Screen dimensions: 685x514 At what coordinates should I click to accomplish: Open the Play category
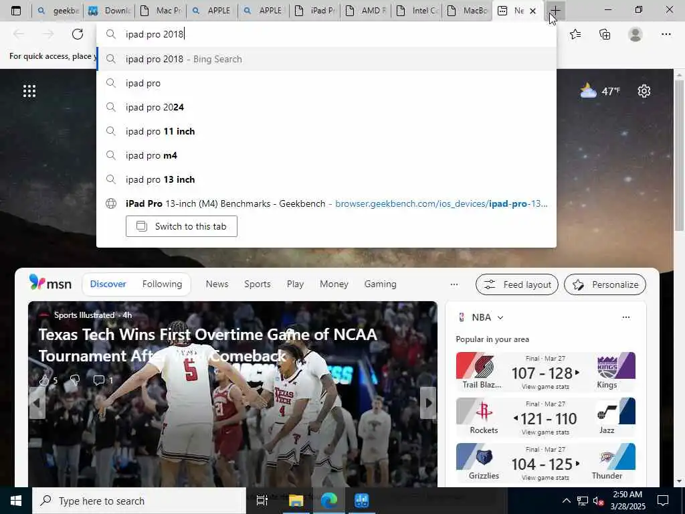(295, 284)
